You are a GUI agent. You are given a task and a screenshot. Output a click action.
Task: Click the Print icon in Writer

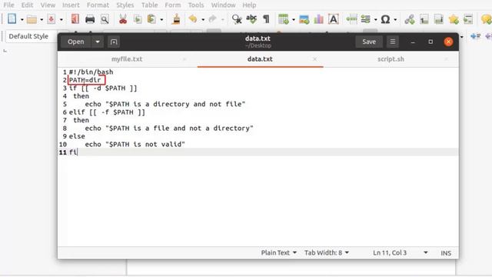[90, 19]
